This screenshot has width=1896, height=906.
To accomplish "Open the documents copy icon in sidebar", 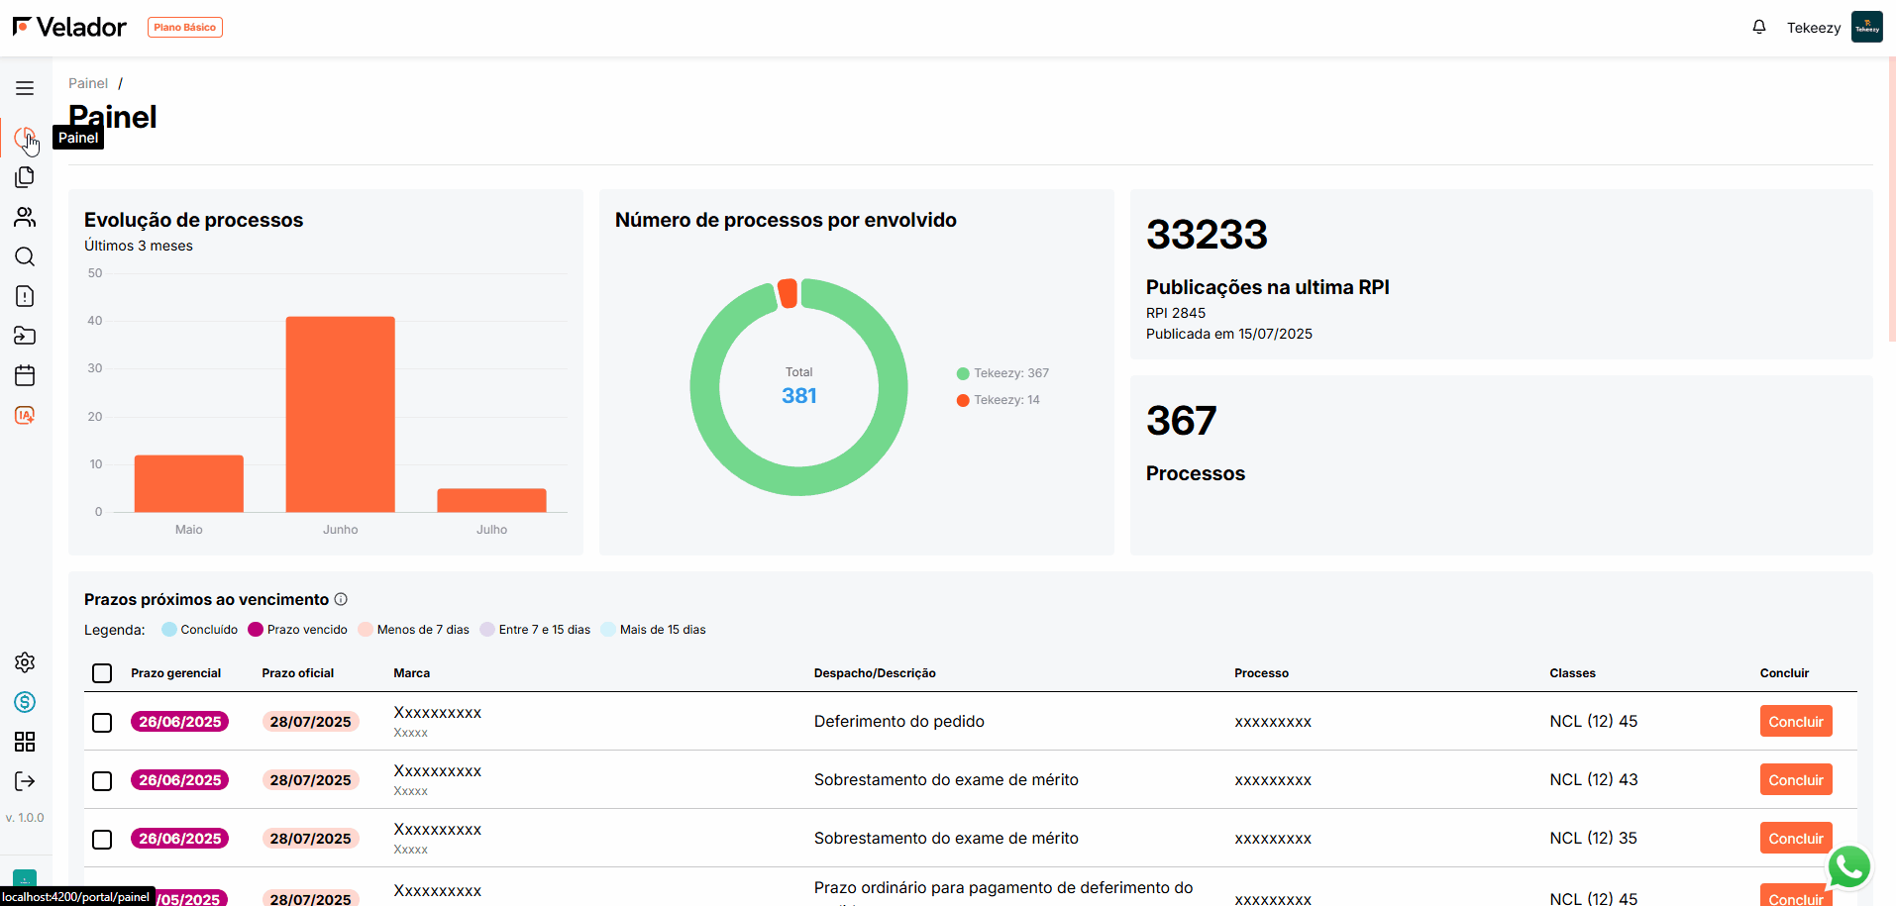I will tap(25, 177).
